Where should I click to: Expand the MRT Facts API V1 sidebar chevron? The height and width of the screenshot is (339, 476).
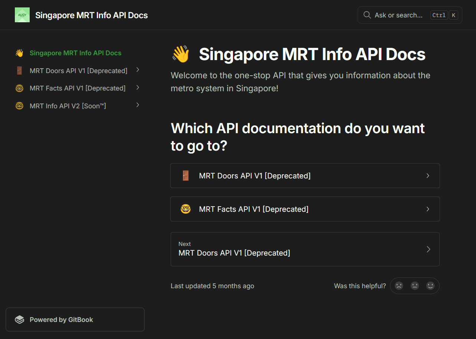138,88
